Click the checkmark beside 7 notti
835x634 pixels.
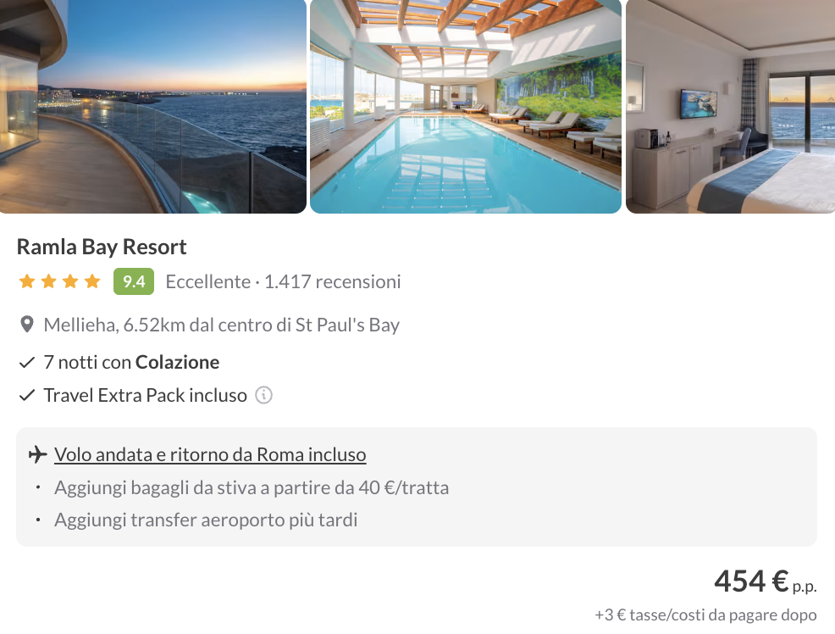click(26, 362)
